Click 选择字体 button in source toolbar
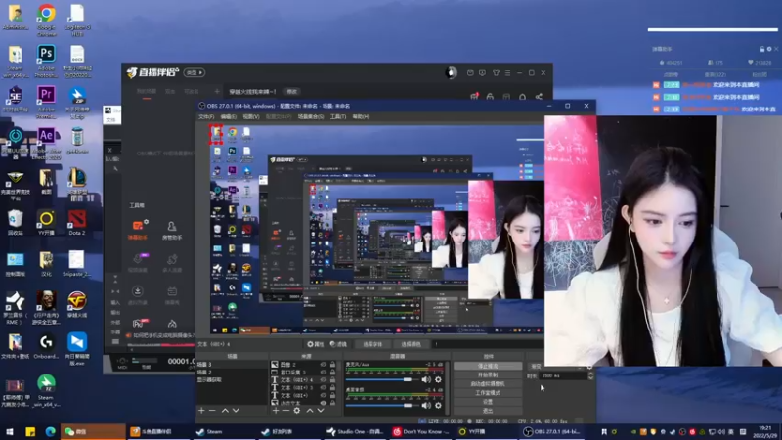 (x=372, y=344)
